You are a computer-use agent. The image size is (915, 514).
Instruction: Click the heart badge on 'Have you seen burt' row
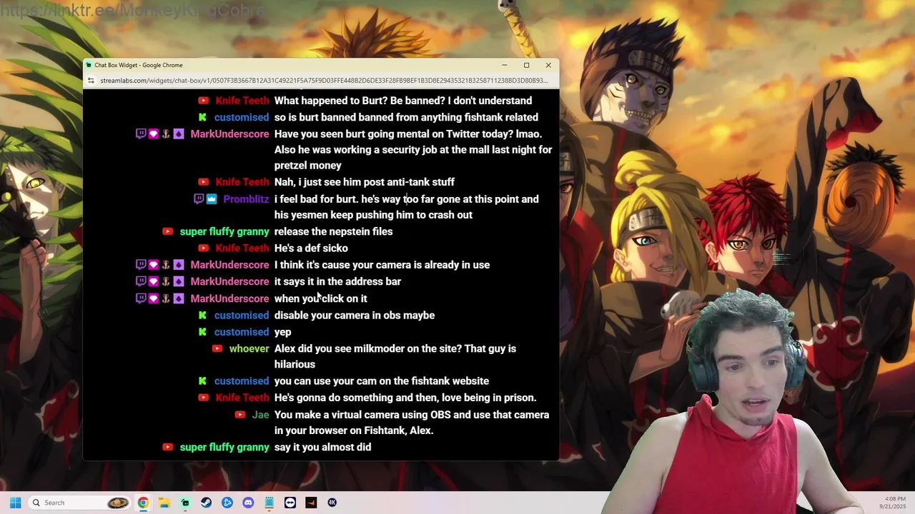pos(153,133)
